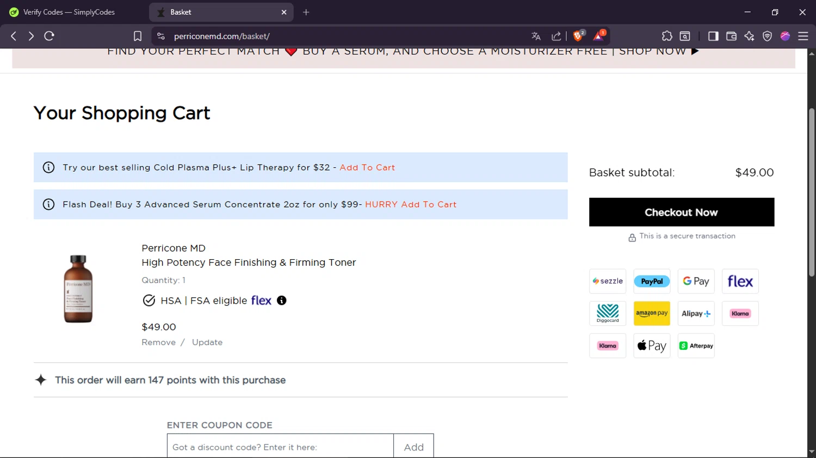
Task: Open the tab search screenshot icon
Action: click(x=685, y=36)
